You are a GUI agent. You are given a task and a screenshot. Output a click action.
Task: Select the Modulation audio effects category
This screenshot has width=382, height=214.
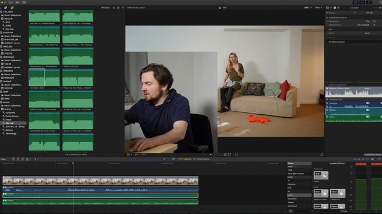pos(292,199)
